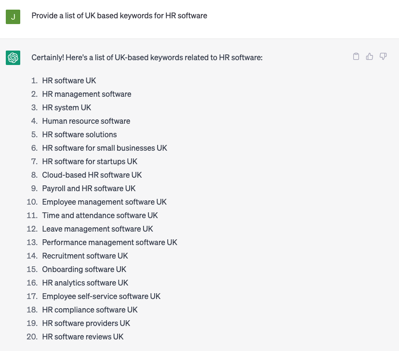Click the response intro sentence text

coord(146,58)
